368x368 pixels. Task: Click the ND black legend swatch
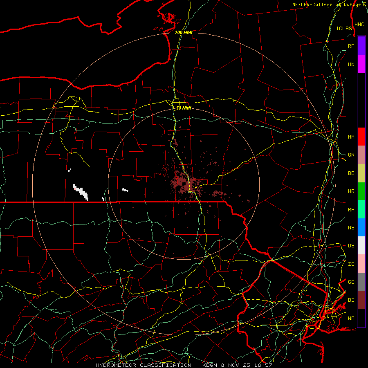[361, 318]
